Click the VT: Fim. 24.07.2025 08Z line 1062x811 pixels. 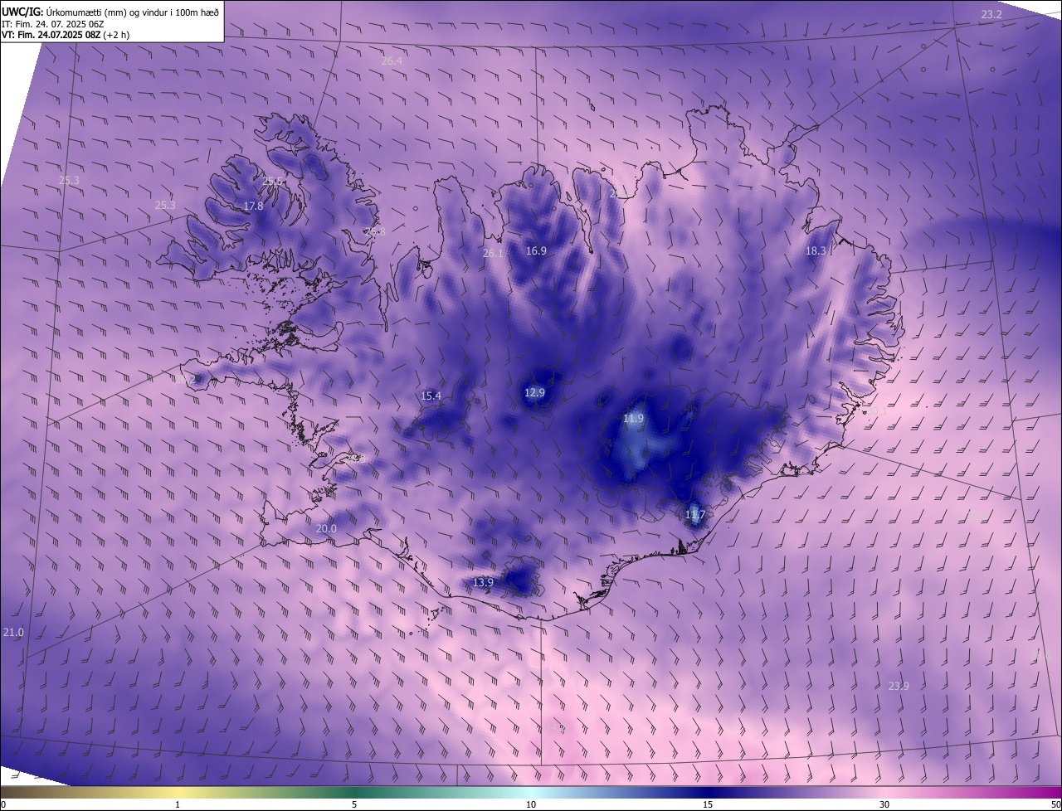click(65, 35)
